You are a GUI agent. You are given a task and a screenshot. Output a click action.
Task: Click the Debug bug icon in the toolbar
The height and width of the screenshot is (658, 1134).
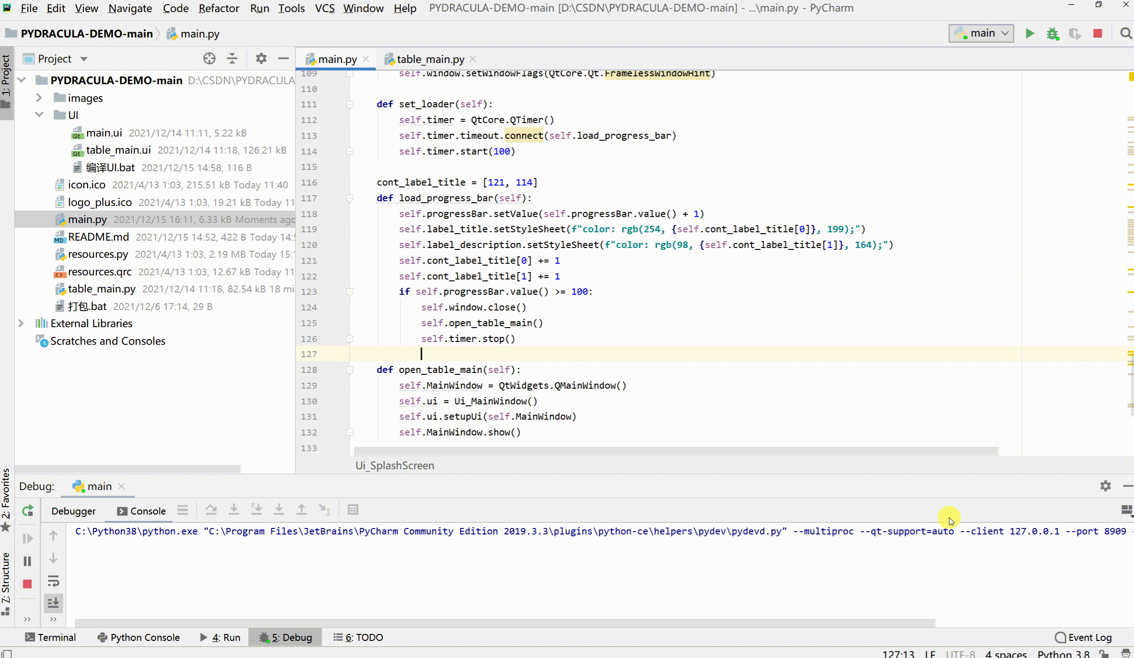tap(1052, 33)
